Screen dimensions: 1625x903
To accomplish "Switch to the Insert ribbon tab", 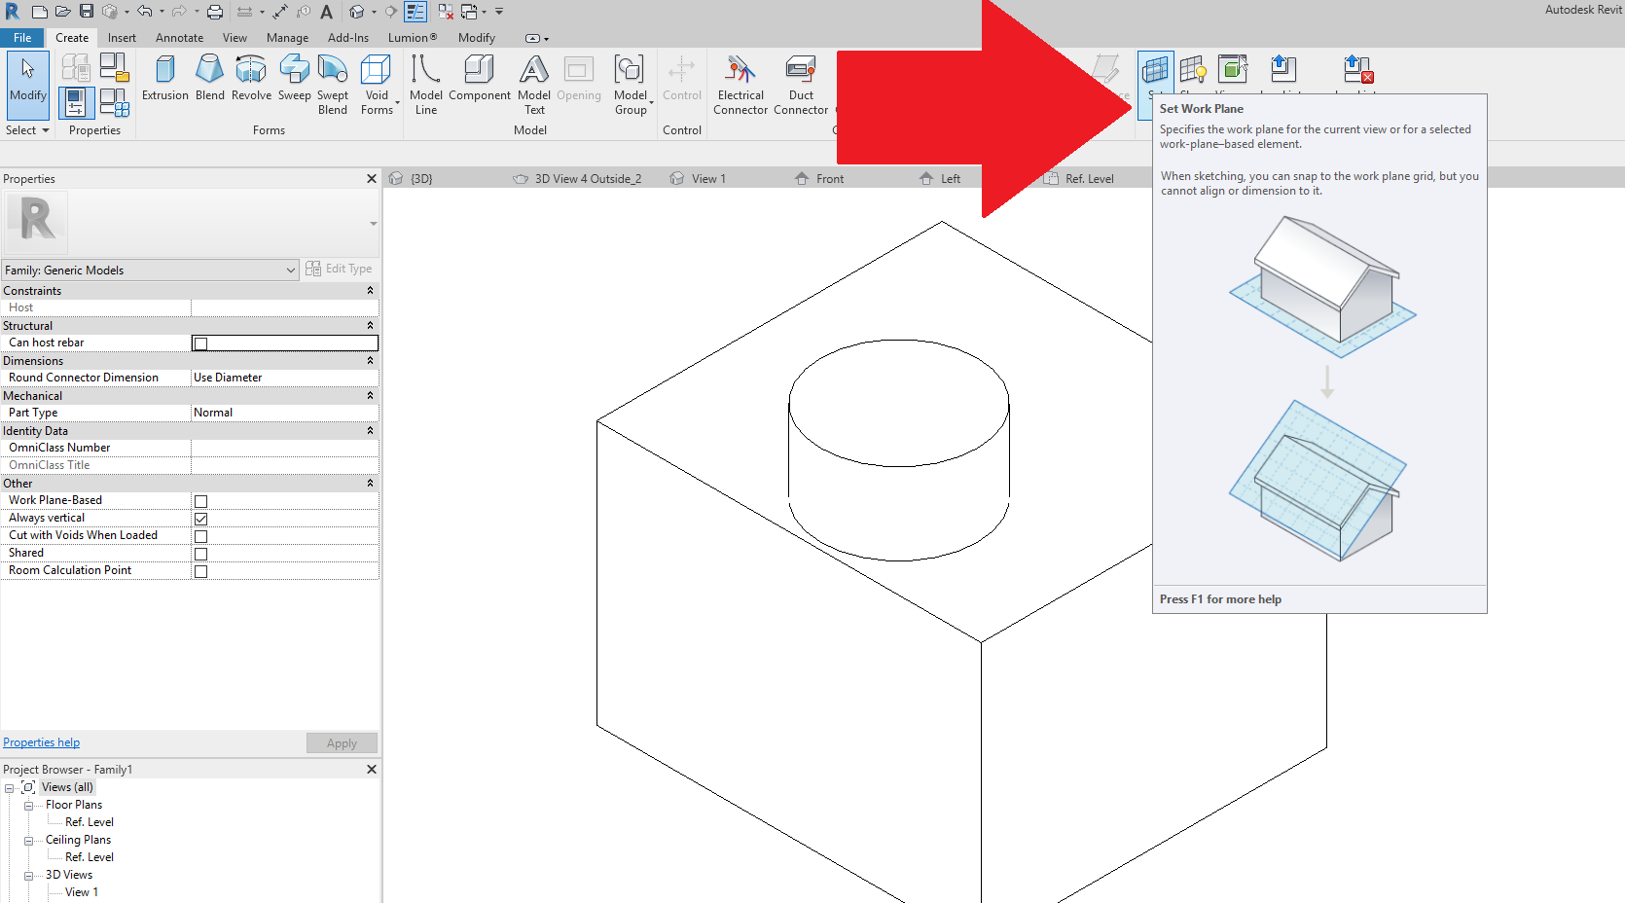I will click(122, 38).
